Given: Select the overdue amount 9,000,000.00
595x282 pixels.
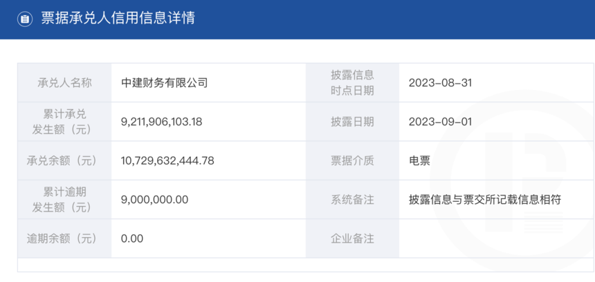Looking at the screenshot, I should click(x=154, y=199).
